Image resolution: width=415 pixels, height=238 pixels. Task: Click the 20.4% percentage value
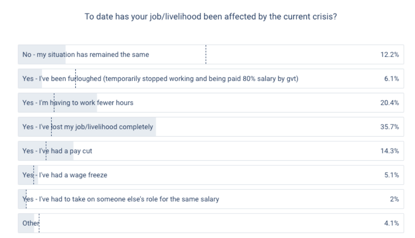point(390,103)
